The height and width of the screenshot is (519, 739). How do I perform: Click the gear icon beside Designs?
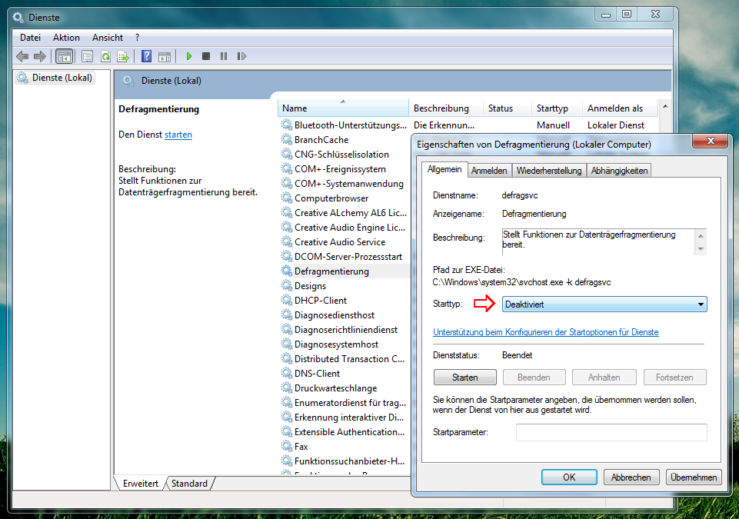pos(287,285)
